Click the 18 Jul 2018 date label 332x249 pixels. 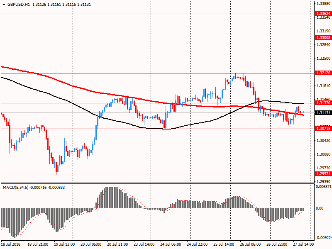(11, 244)
